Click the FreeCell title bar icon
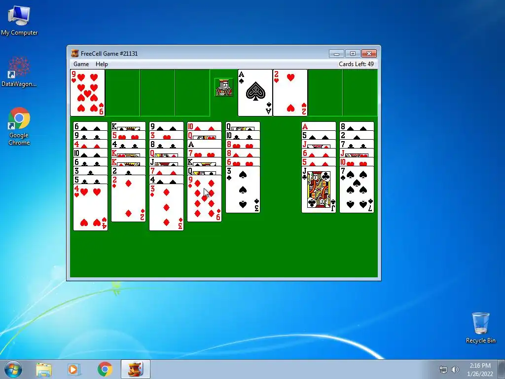Image resolution: width=505 pixels, height=379 pixels. (x=75, y=53)
